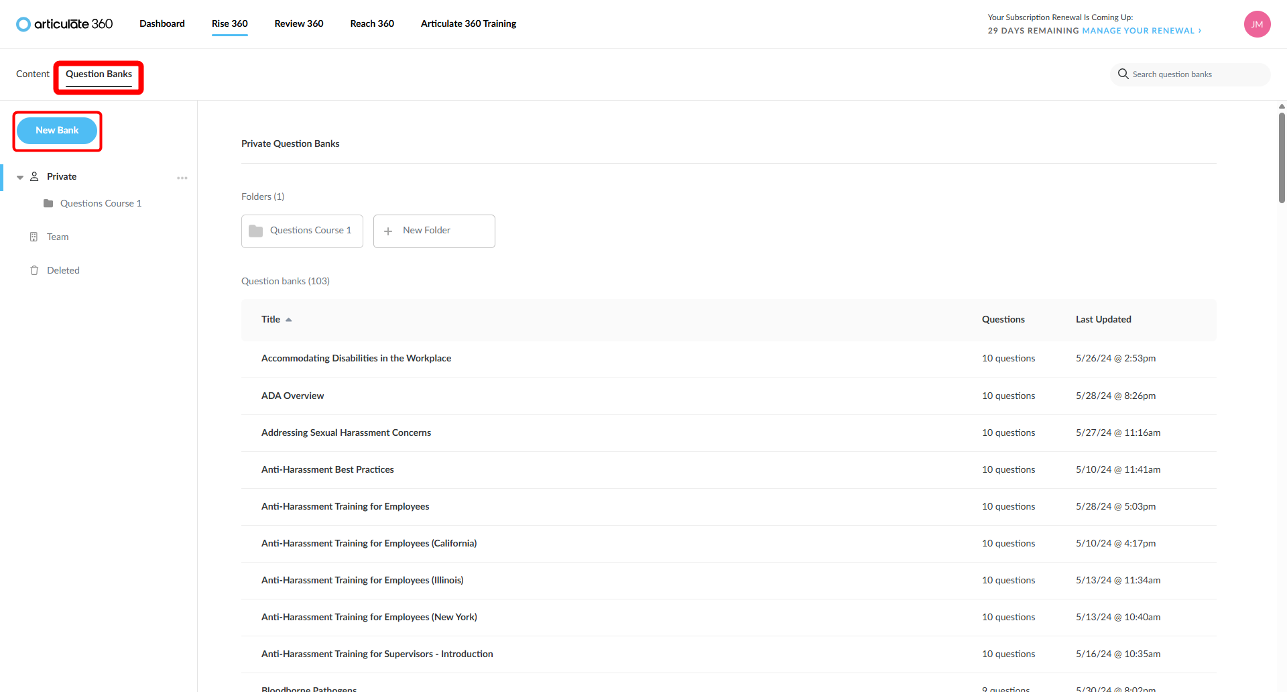Sort by Last Updated column header
This screenshot has height=692, width=1287.
[1103, 319]
